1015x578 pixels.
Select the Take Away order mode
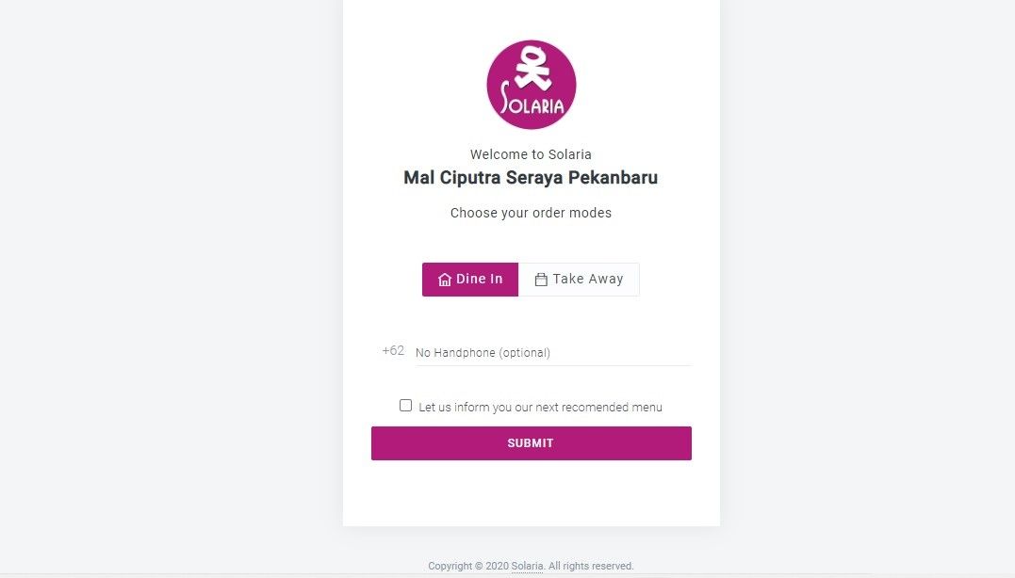click(x=579, y=279)
